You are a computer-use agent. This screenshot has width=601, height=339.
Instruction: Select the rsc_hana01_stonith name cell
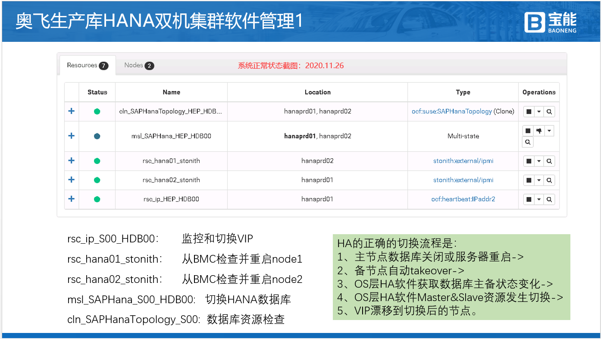(x=172, y=161)
